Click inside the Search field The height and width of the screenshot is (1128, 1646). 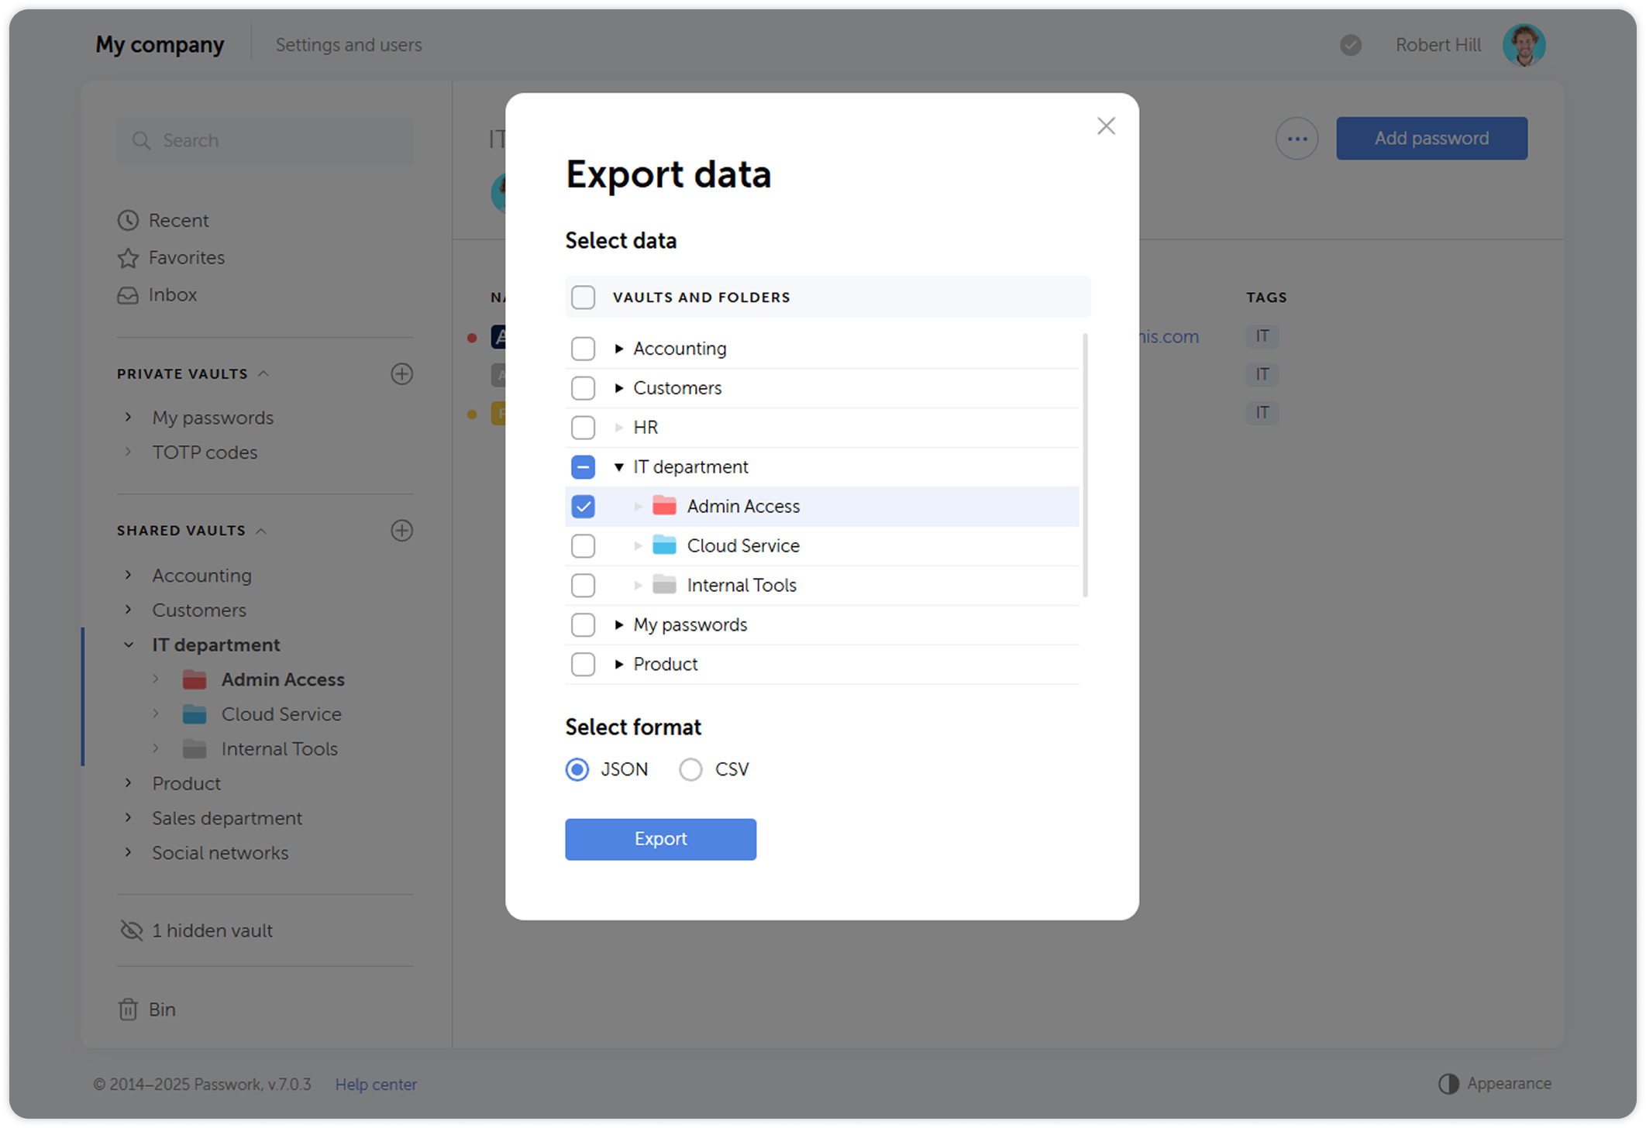(x=264, y=140)
